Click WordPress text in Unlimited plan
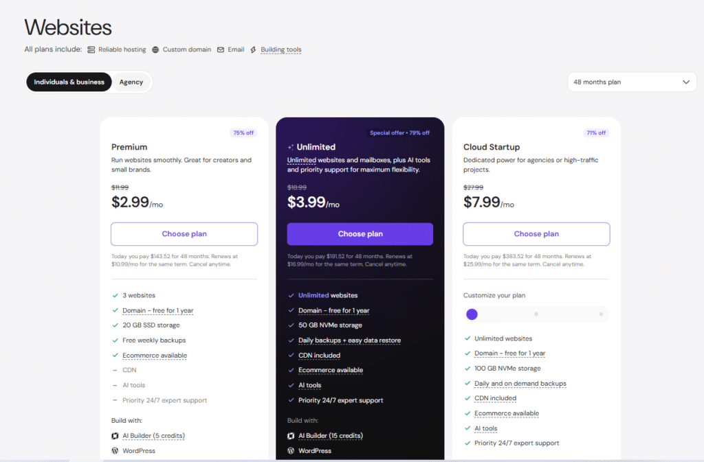This screenshot has width=704, height=462. (x=315, y=451)
